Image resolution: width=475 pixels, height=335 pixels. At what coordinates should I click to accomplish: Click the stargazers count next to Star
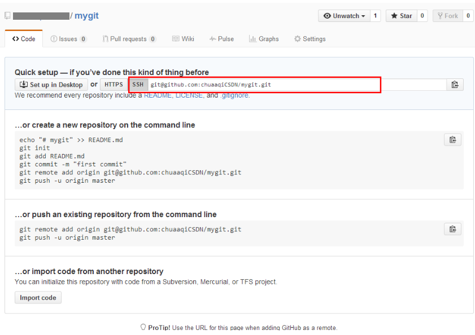[422, 16]
